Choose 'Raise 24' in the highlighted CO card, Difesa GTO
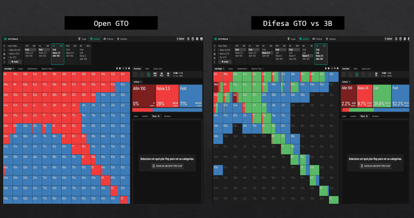The image size is (414, 218). coord(320,56)
